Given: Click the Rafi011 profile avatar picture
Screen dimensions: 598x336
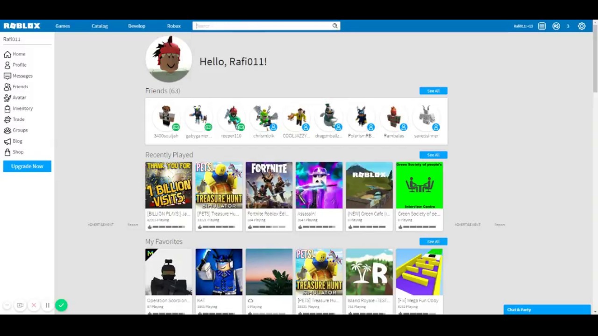Looking at the screenshot, I should [x=169, y=59].
